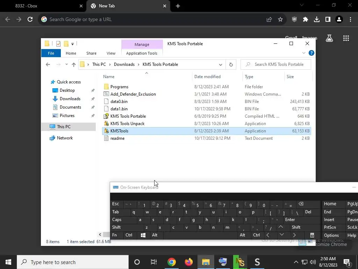Select the Add_Defender_Exclusion file
The width and height of the screenshot is (358, 269).
pos(206,94)
